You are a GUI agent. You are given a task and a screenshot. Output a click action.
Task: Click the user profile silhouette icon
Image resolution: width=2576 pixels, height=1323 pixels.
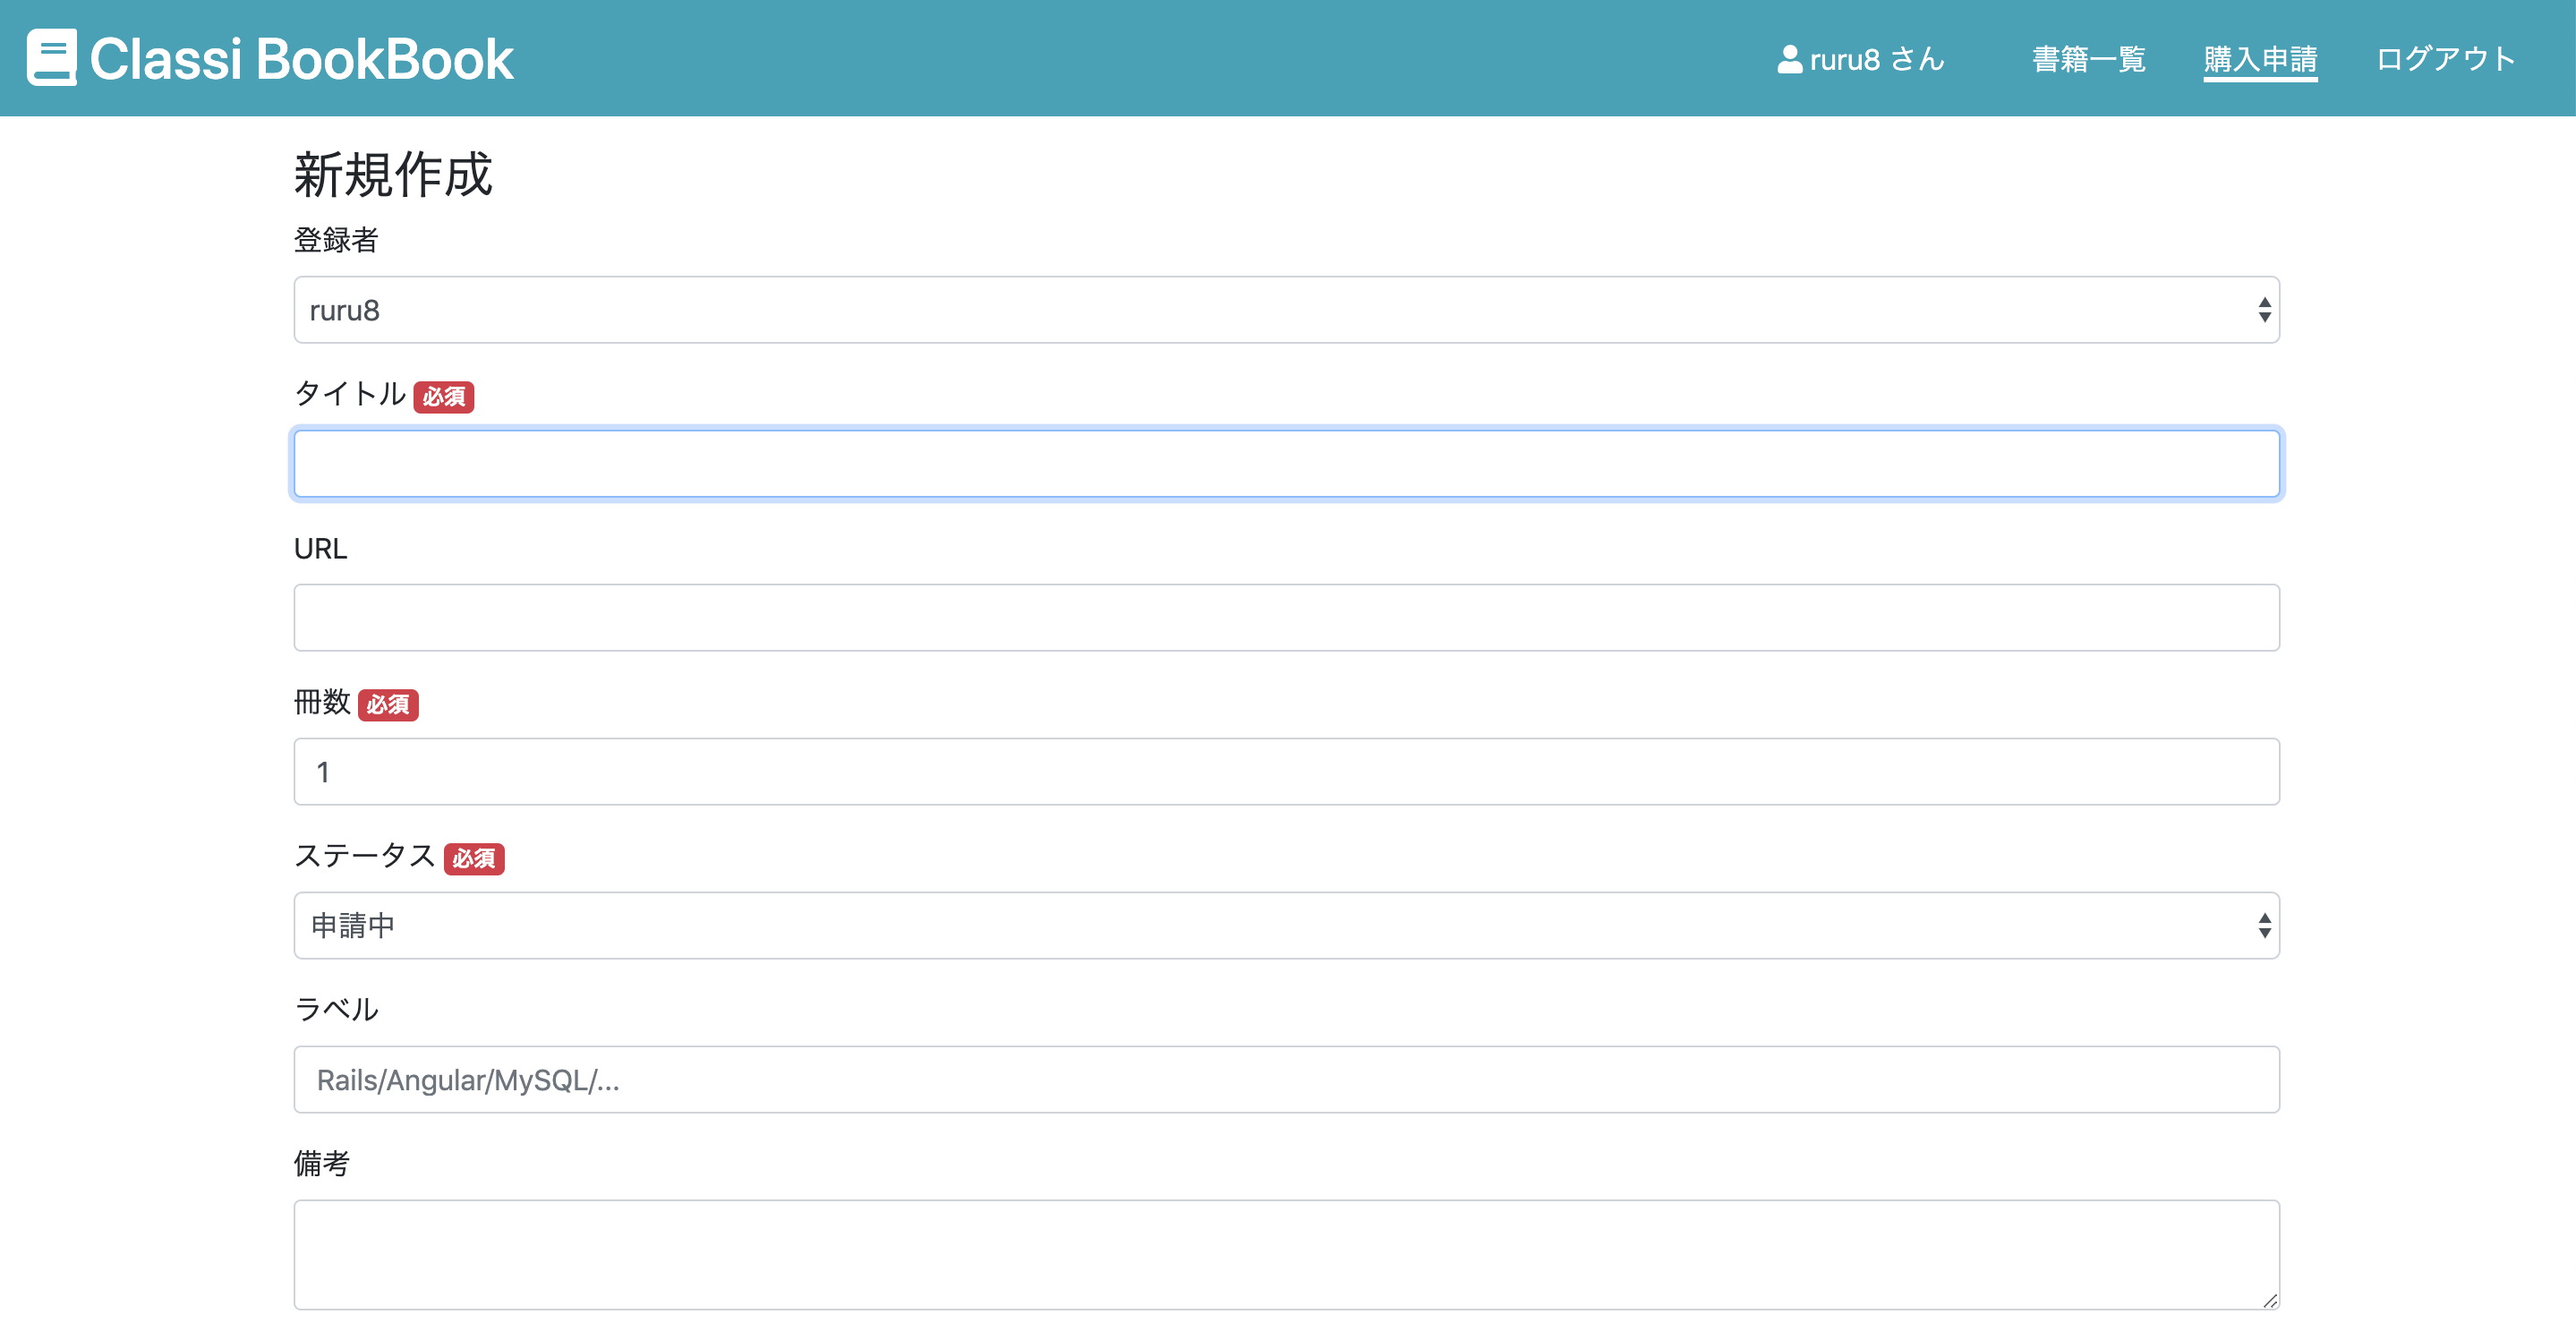click(x=1789, y=59)
